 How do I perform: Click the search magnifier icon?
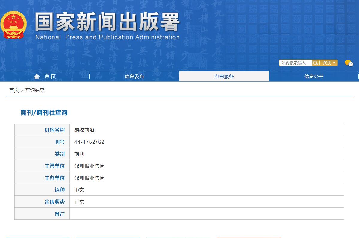point(315,63)
